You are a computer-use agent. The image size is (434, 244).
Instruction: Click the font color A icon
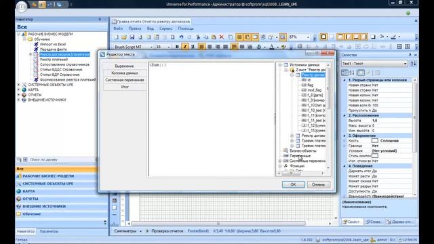pyautogui.click(x=272, y=47)
